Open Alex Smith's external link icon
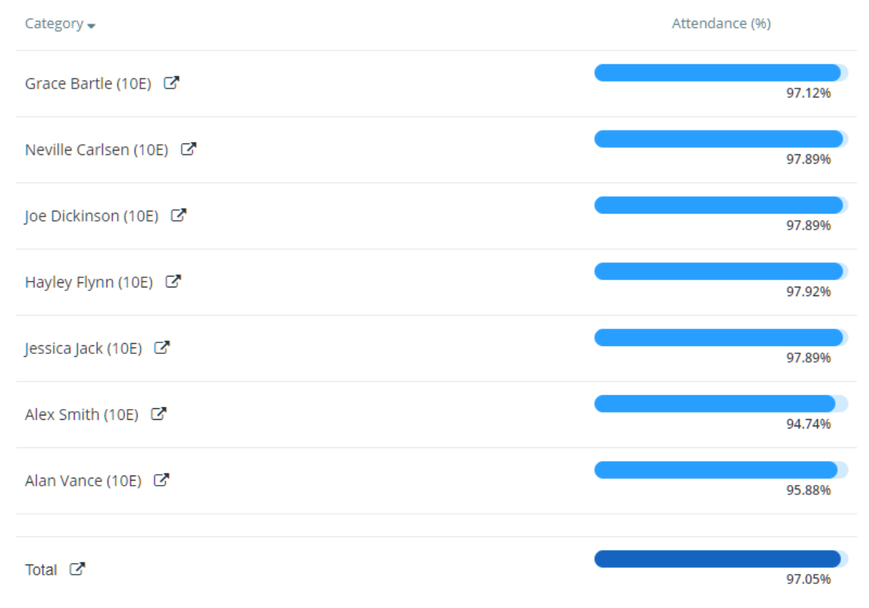869x608 pixels. 158,413
